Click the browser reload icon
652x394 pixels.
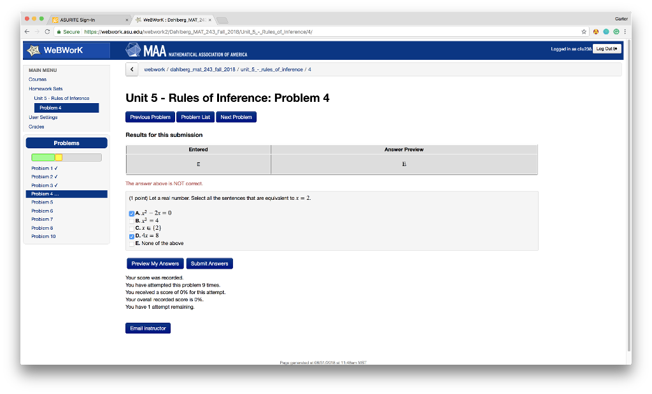point(47,32)
